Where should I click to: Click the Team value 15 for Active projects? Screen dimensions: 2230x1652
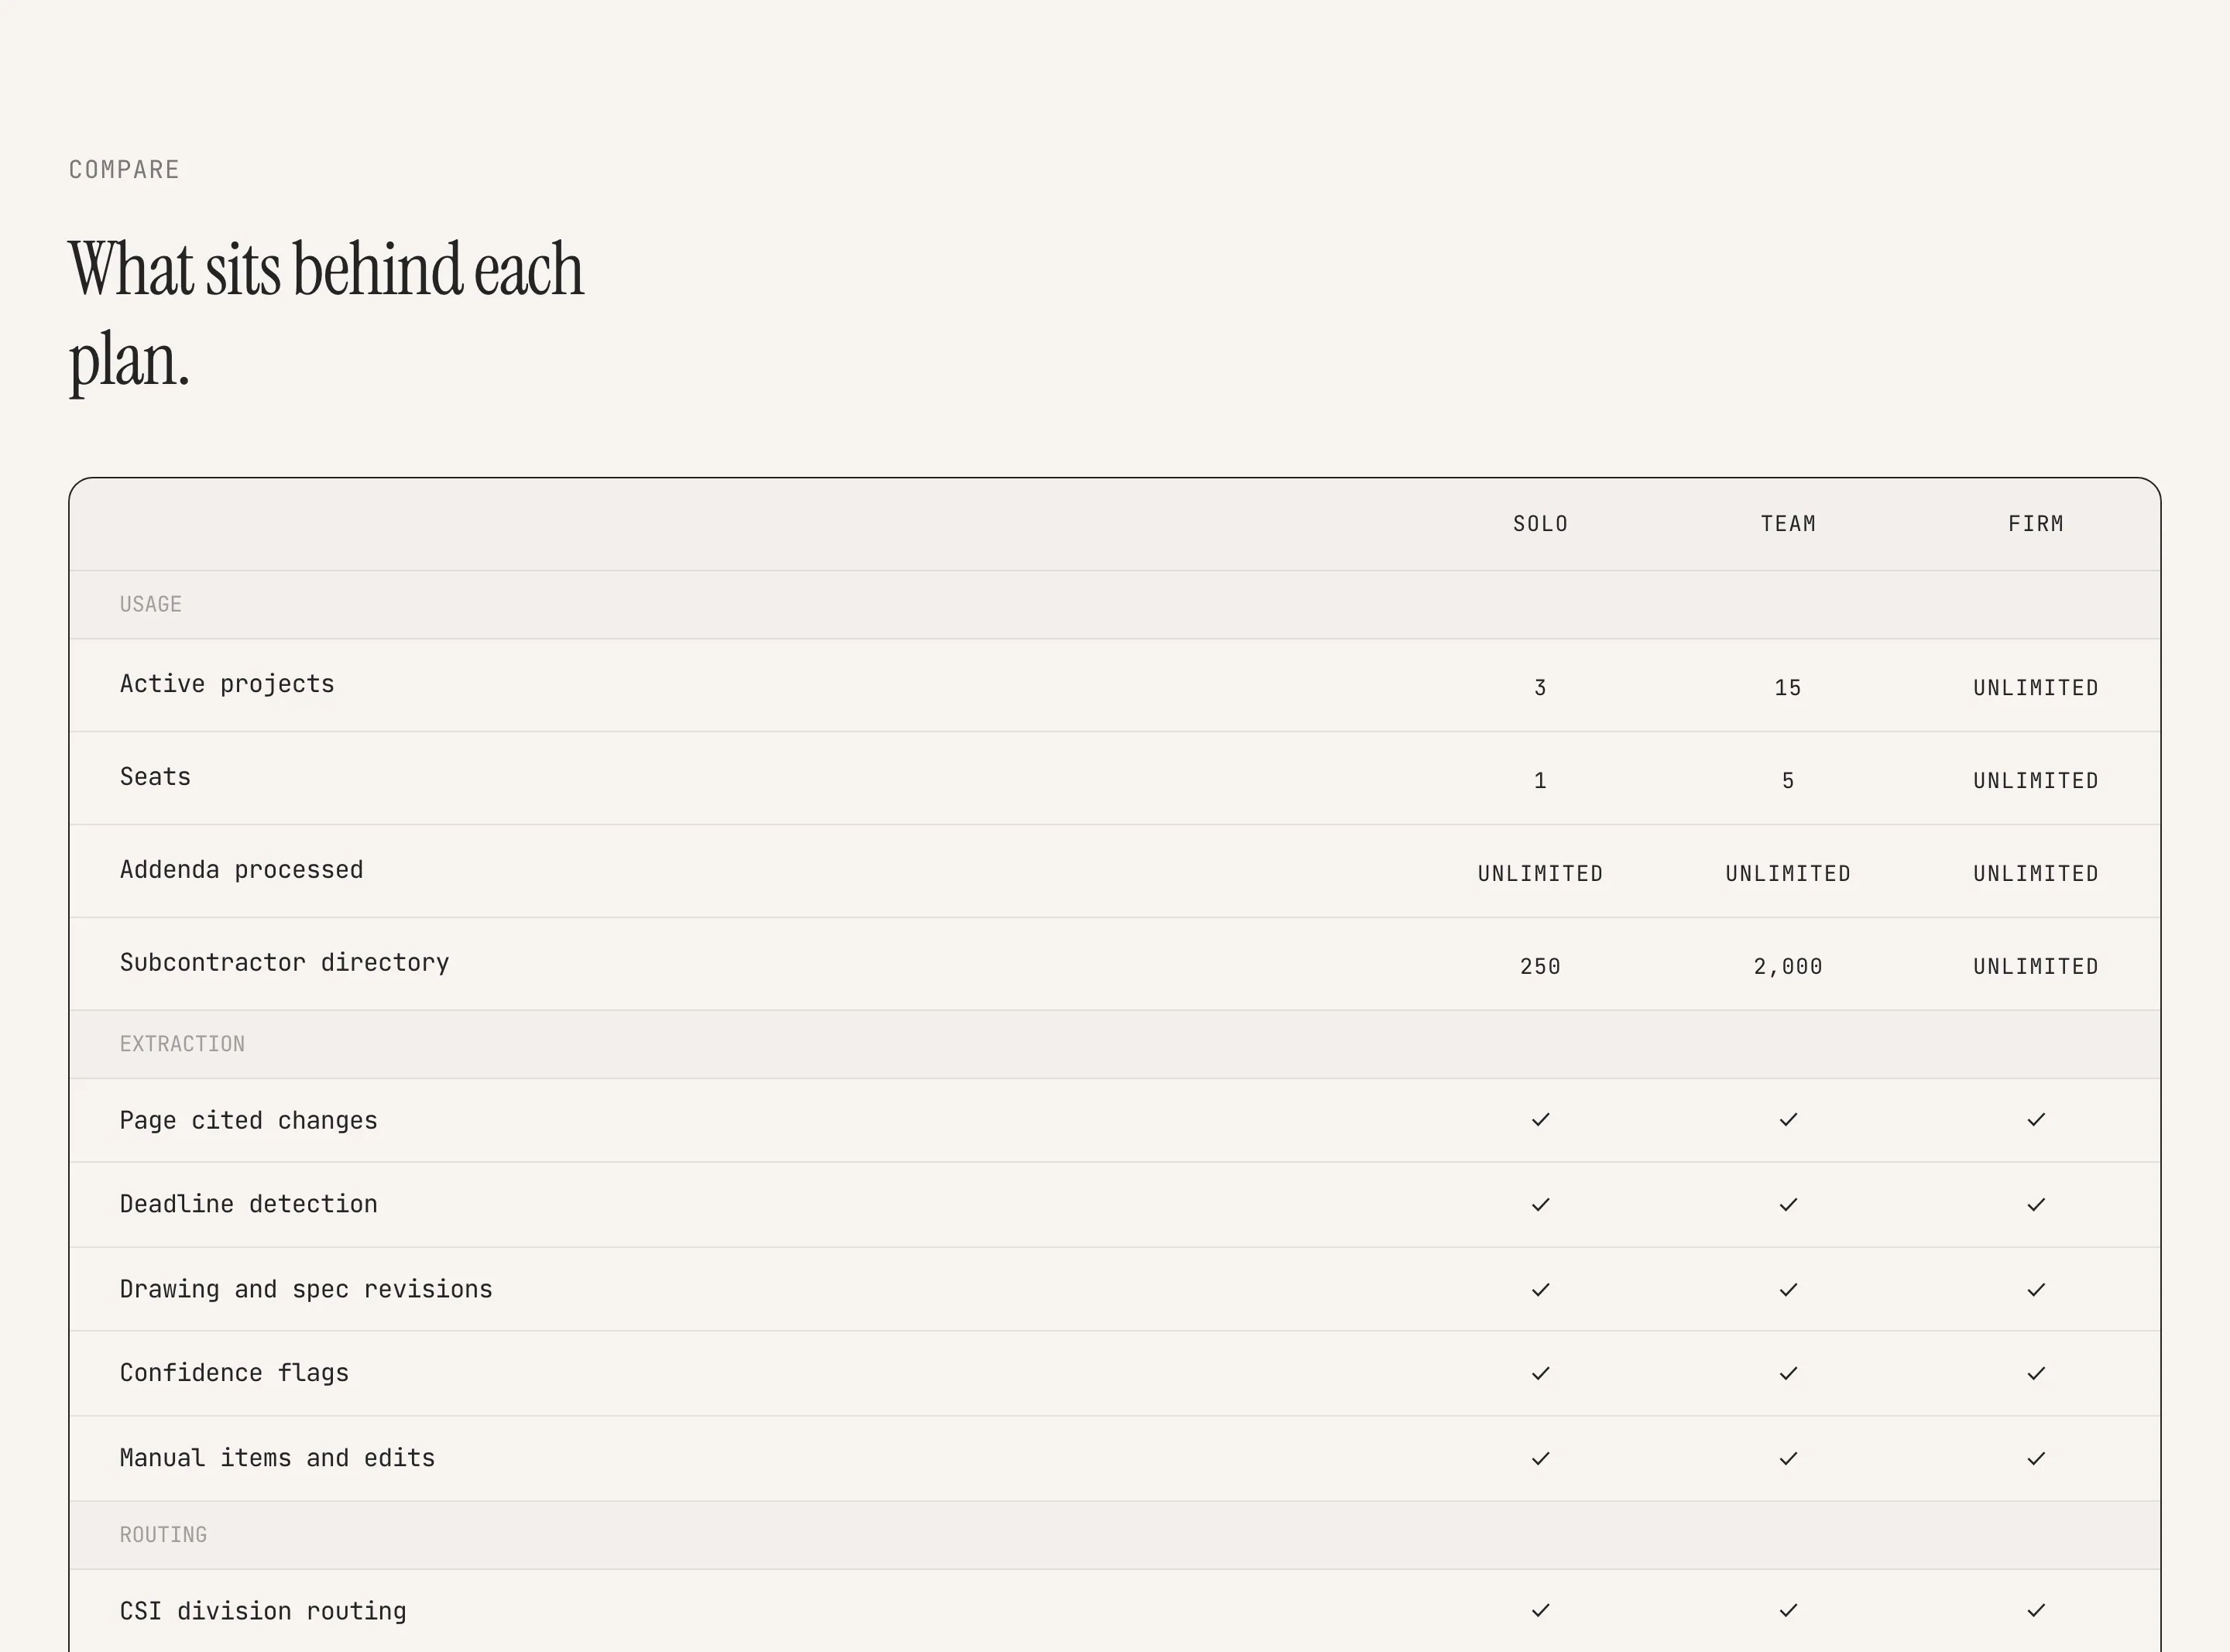(1788, 688)
